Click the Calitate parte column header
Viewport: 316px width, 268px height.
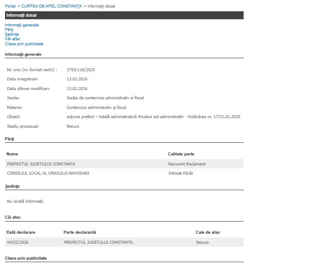tap(181, 154)
